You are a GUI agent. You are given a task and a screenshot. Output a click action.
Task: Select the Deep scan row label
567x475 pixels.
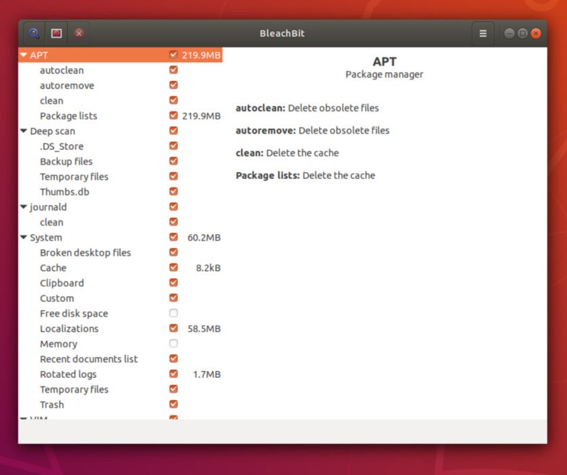tap(53, 131)
